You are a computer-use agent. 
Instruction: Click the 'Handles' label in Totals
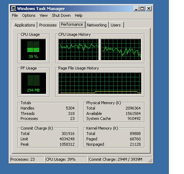pyautogui.click(x=27, y=108)
